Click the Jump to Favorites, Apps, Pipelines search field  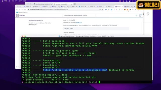point(79,15)
